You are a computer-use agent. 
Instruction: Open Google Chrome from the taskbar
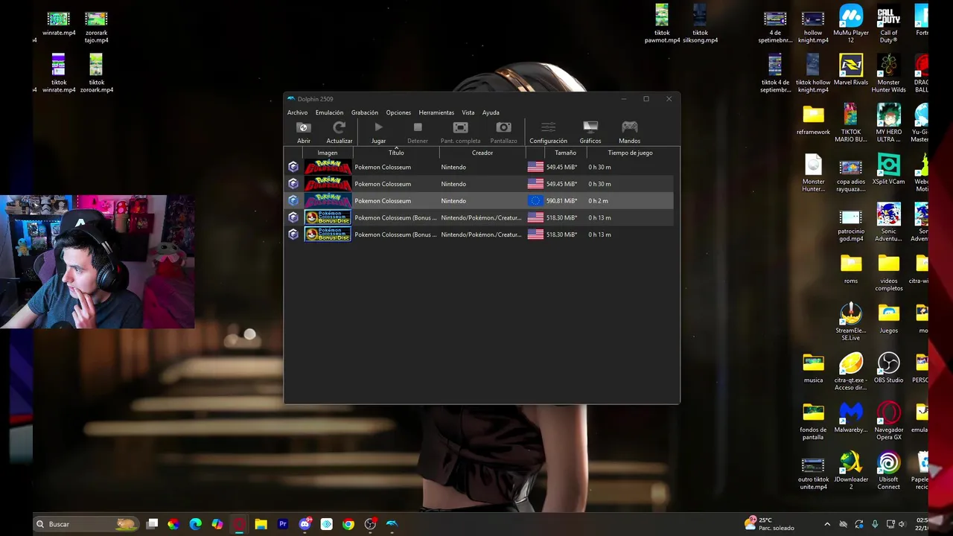[x=348, y=524]
